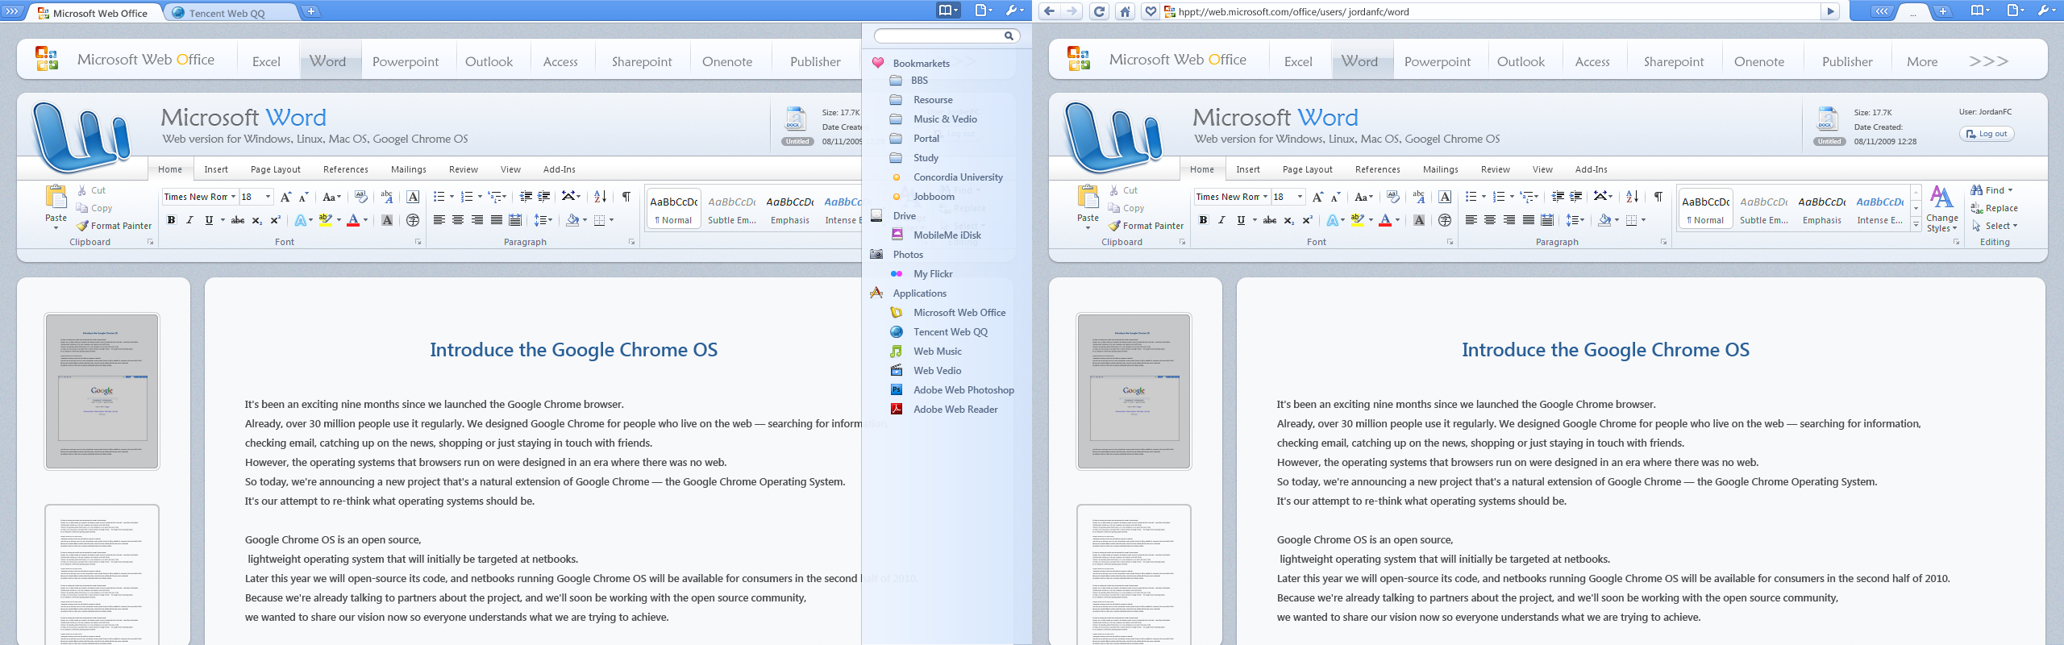Image resolution: width=2064 pixels, height=645 pixels.
Task: Click the new-tab plus after Tencent Web QQ
Action: pos(310,11)
